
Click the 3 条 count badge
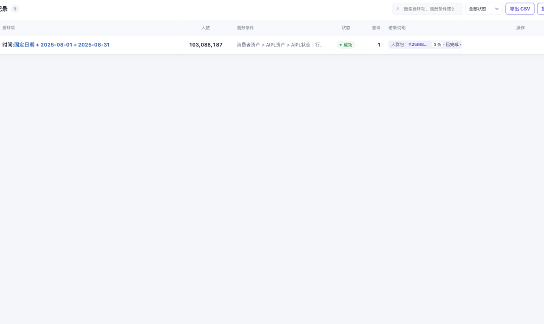coord(437,45)
